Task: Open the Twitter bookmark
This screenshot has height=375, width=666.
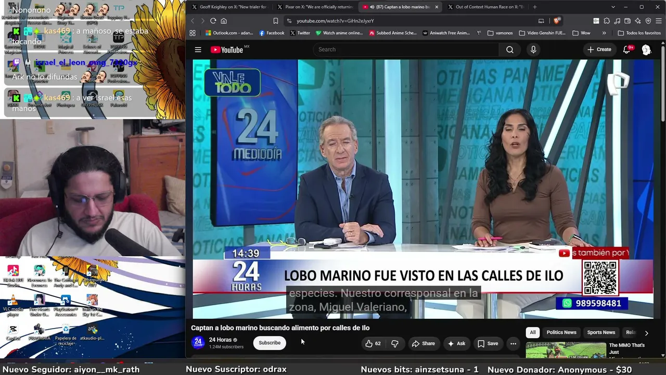Action: 300,33
